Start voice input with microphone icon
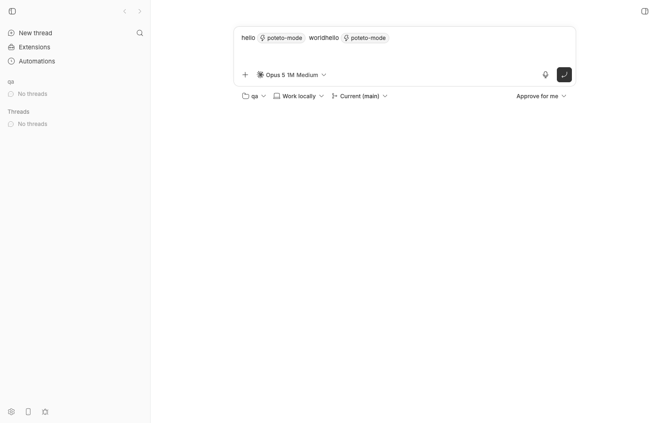Viewport: 659px width, 423px height. [546, 75]
